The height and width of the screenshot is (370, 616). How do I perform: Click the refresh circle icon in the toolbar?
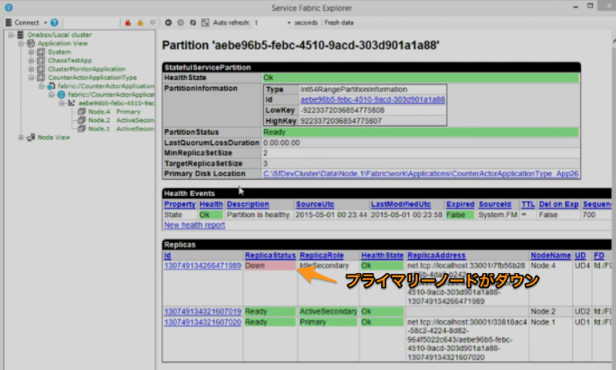(x=193, y=22)
